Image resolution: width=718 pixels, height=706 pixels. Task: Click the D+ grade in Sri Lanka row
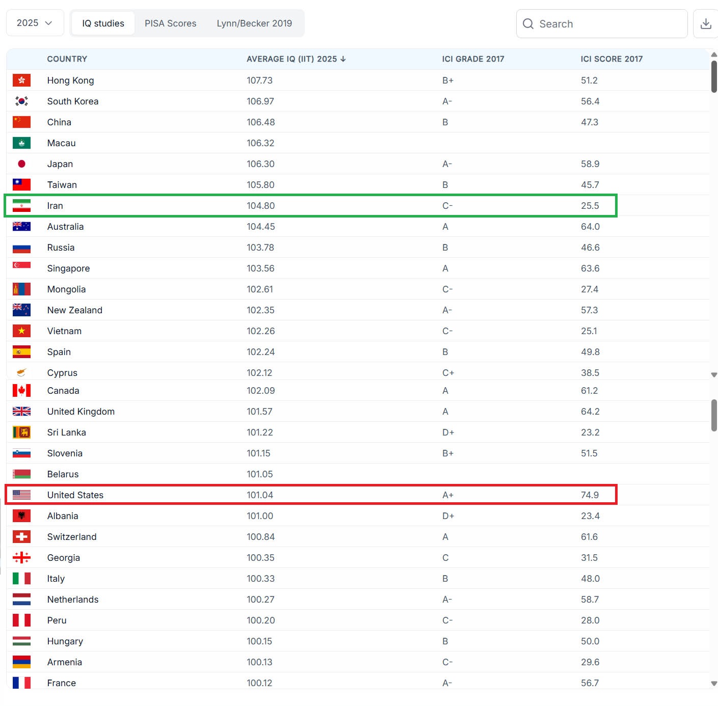(x=448, y=432)
